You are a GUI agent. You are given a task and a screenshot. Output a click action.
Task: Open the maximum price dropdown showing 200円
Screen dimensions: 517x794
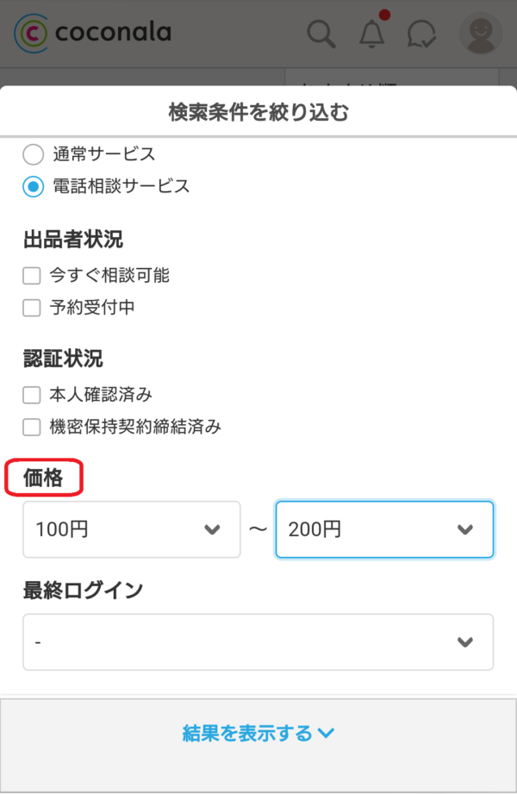pos(384,529)
